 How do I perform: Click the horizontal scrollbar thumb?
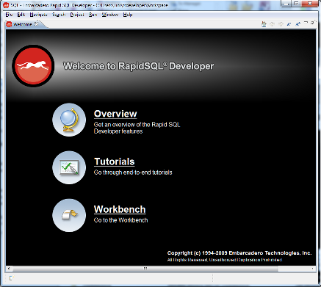pyautogui.click(x=145, y=269)
